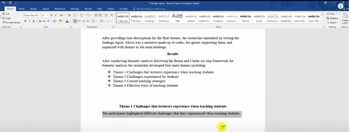Viewport: 350px width, 132px height.
Task: Open the Zotero tab
Action: 111,9
